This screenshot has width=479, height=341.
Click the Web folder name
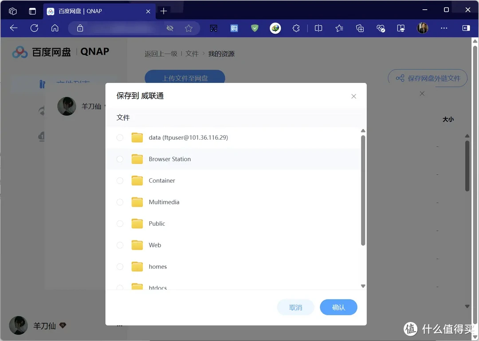[155, 245]
